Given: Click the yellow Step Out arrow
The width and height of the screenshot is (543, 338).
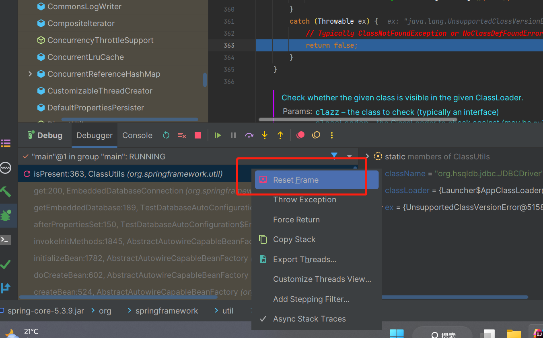Looking at the screenshot, I should point(280,135).
